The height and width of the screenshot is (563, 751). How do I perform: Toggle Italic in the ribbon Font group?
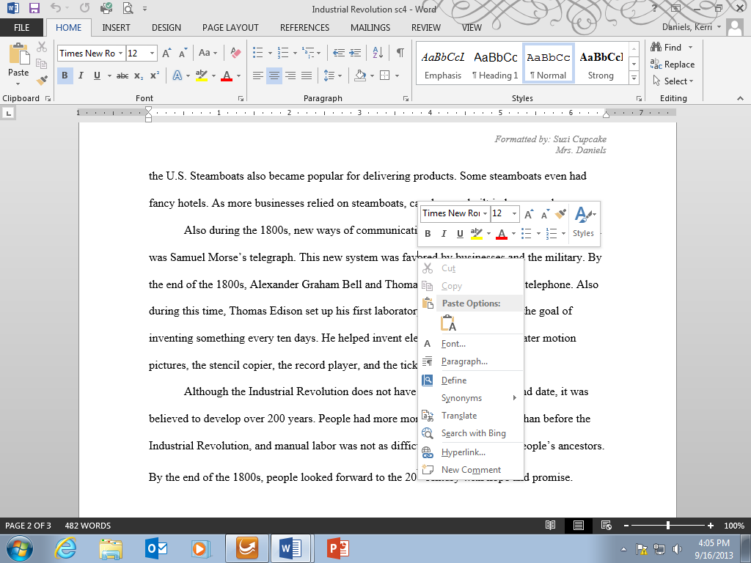81,76
